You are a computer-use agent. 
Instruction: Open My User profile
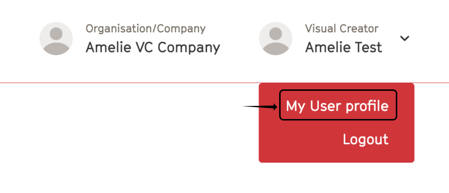337,106
